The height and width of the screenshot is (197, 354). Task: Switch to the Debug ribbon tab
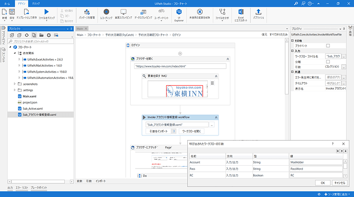pyautogui.click(x=36, y=4)
